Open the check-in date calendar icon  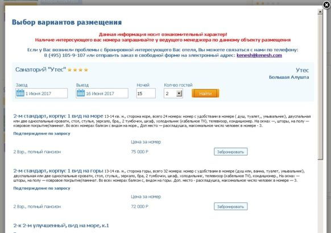coord(20,93)
